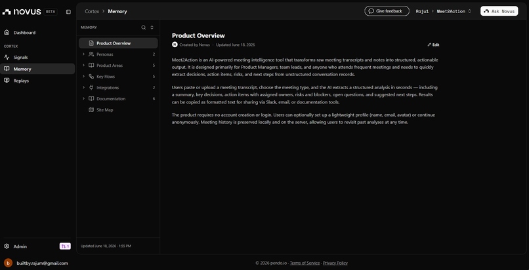This screenshot has height=270, width=529.
Task: Open account builtby.rajum@gmail.com
Action: click(x=42, y=263)
